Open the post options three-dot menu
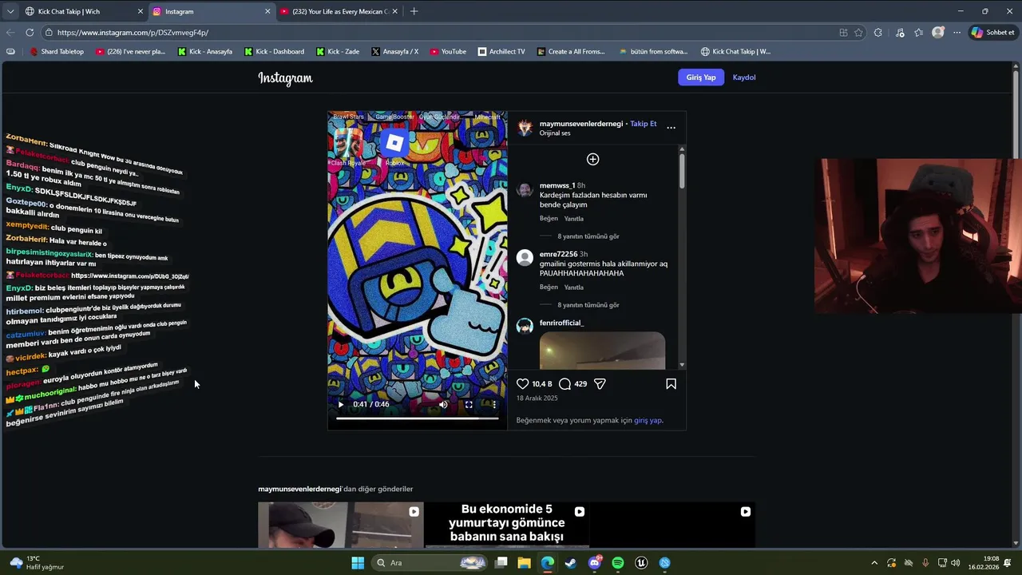Screen dimensions: 1022x575 [x=671, y=128]
